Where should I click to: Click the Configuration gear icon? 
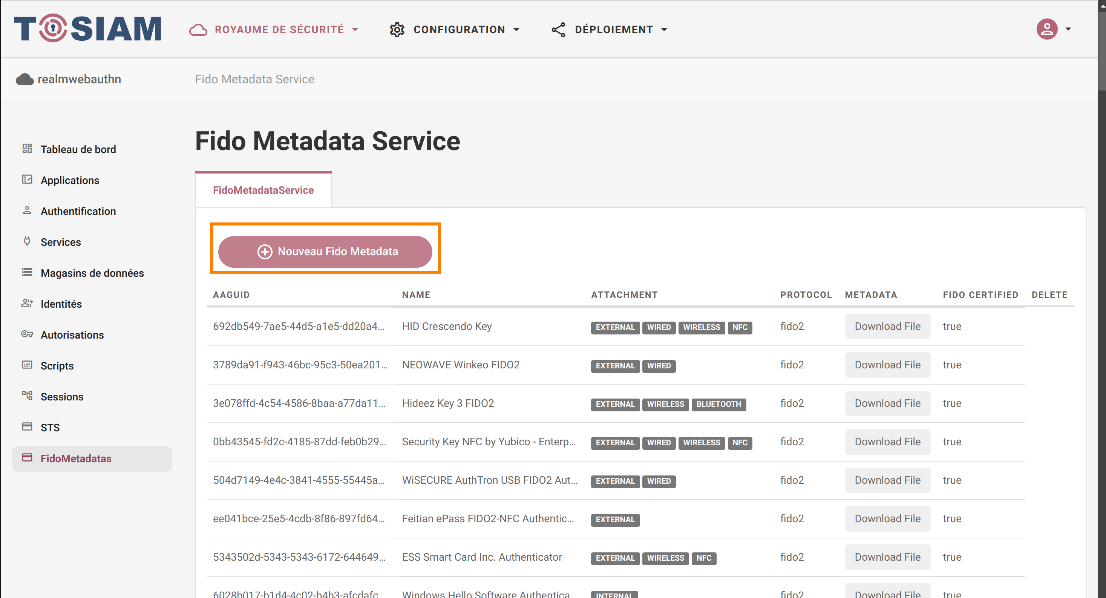click(x=397, y=30)
